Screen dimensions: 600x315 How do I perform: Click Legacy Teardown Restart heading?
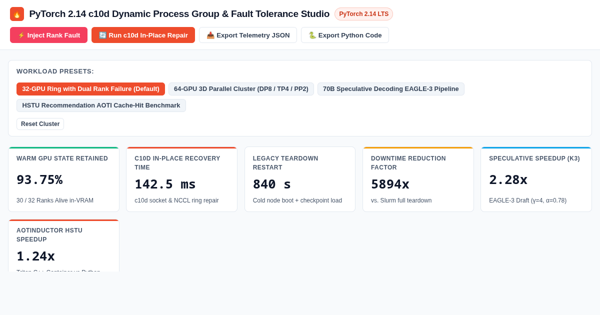click(x=285, y=163)
